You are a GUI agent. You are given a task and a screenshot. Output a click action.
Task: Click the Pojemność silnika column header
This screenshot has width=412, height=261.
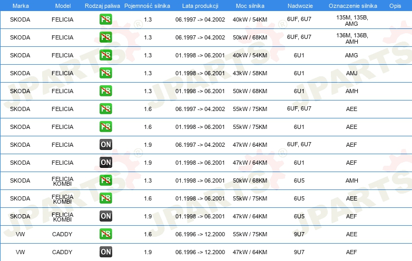[x=147, y=6]
